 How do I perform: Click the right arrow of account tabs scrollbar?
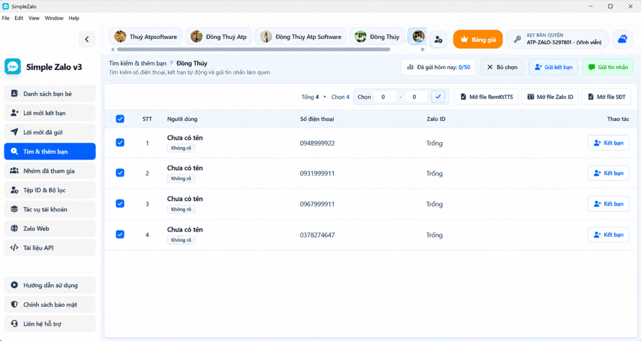click(423, 49)
